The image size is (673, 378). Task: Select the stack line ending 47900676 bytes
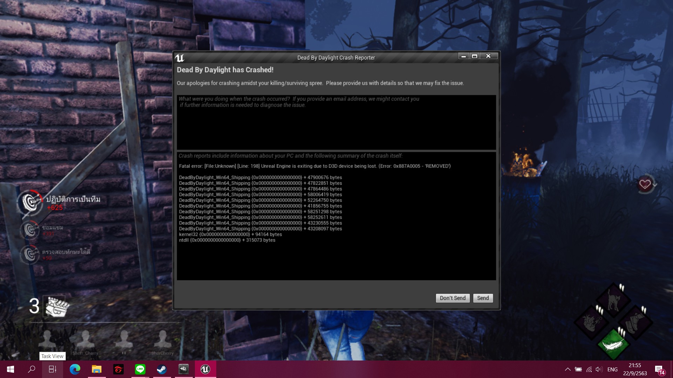tap(260, 177)
